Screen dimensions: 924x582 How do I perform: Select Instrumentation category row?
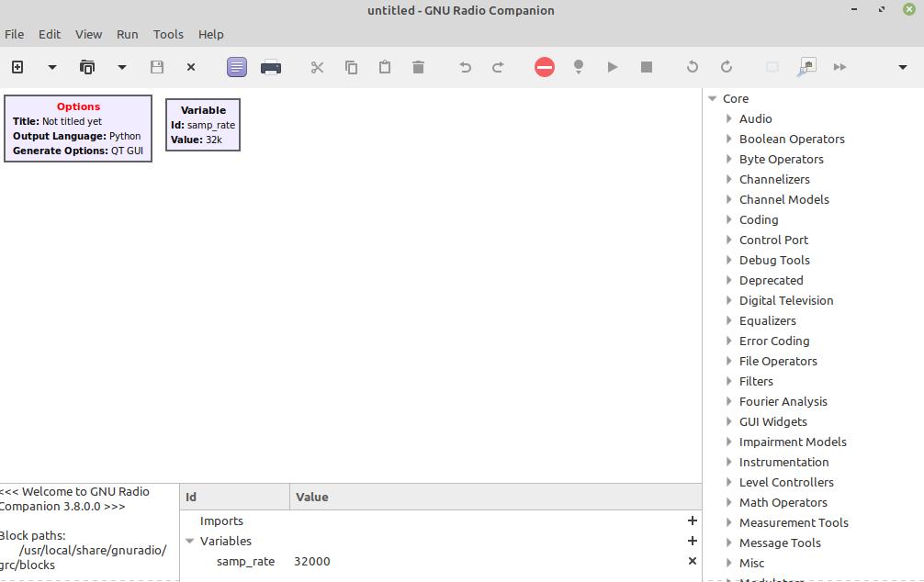click(813, 462)
